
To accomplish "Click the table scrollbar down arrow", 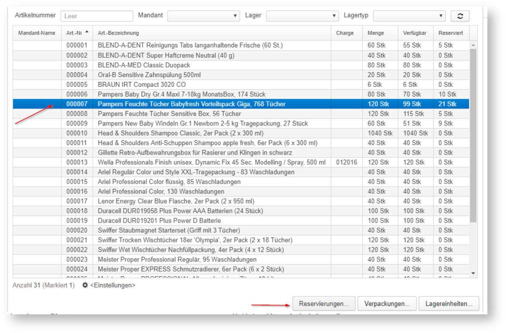I will [x=473, y=274].
